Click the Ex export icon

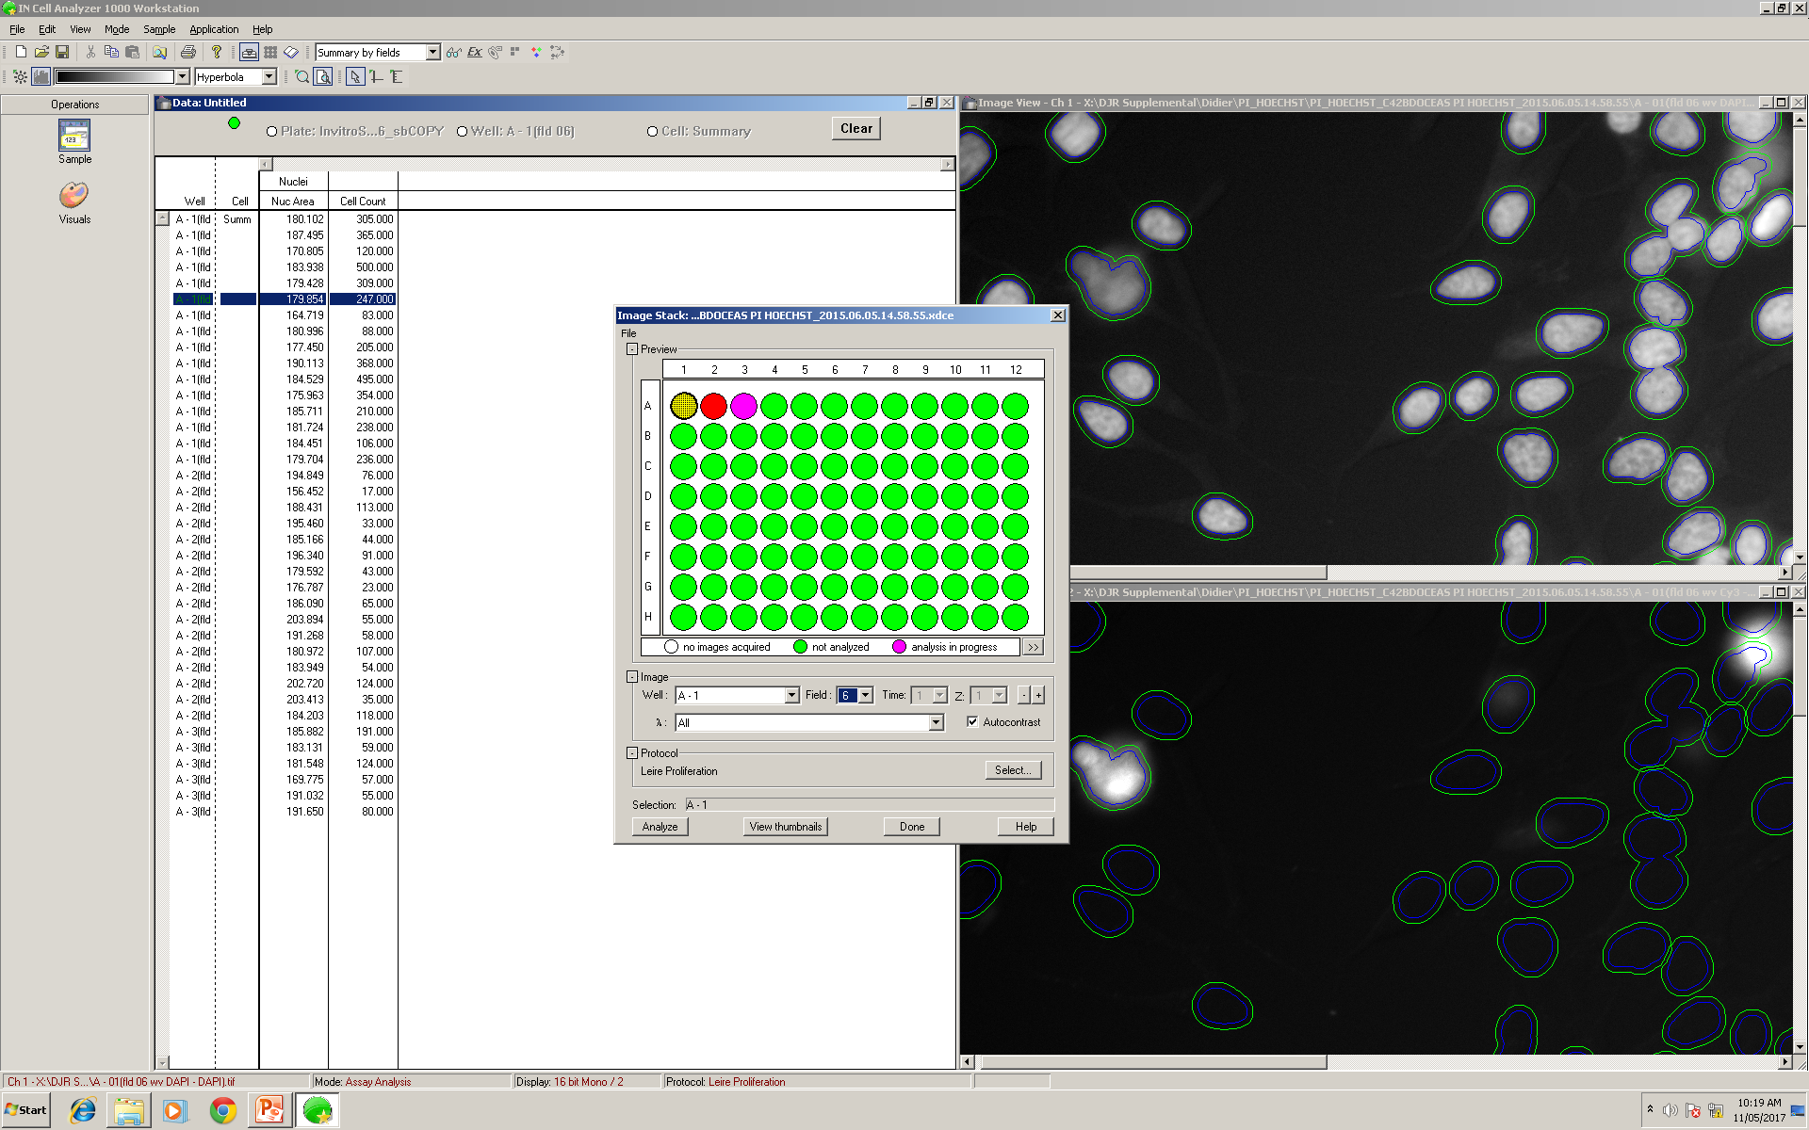coord(475,53)
